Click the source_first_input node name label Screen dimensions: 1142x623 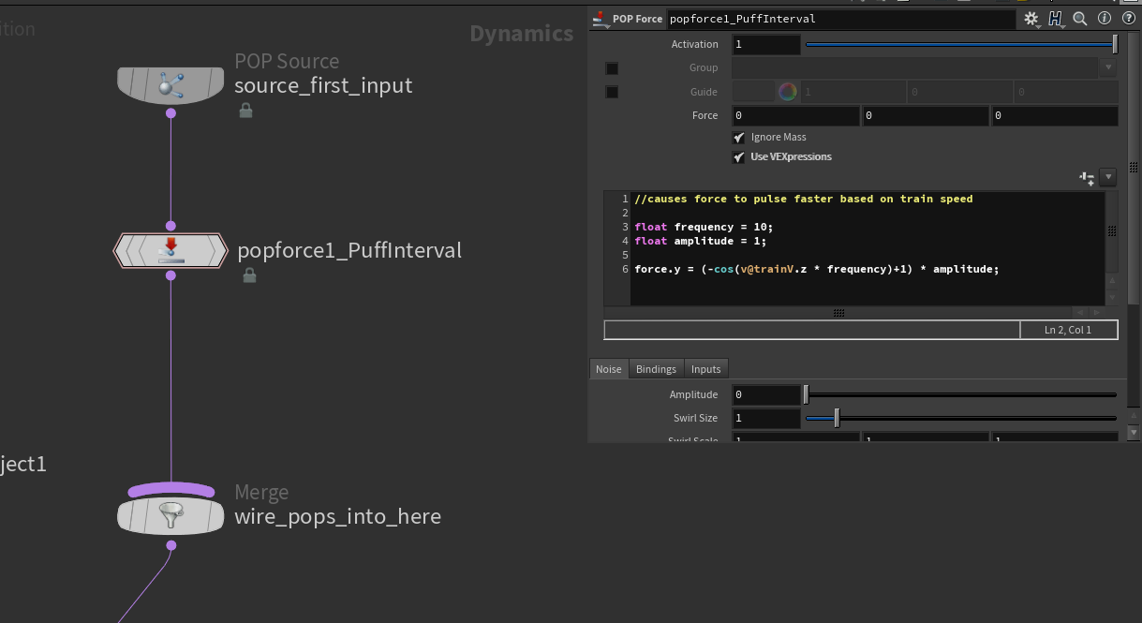pyautogui.click(x=323, y=85)
